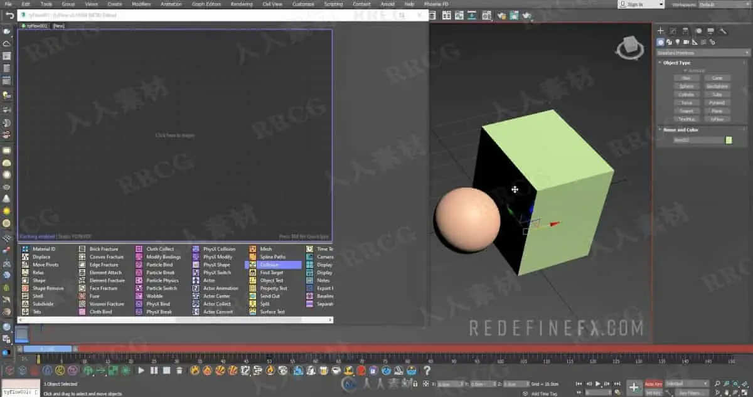753x397 pixels.
Task: Open the Phoenix FD menu
Action: 436,4
